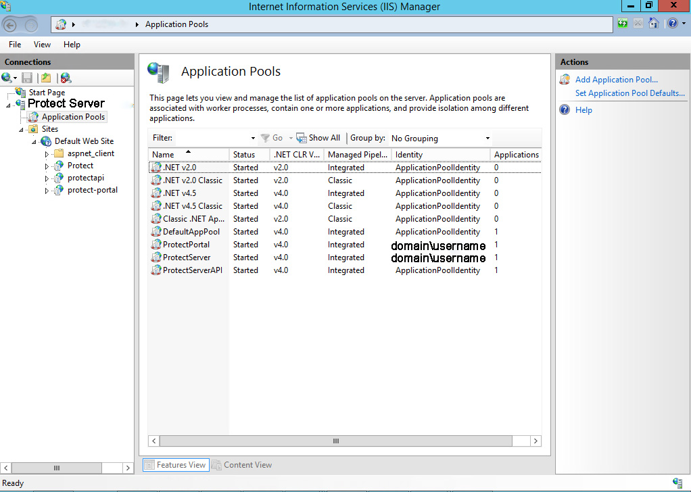Click the Stop icon in the top toolbar

[x=638, y=24]
